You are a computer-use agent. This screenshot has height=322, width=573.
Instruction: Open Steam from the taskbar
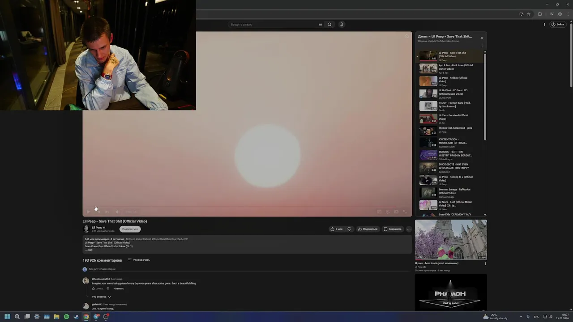(76, 317)
